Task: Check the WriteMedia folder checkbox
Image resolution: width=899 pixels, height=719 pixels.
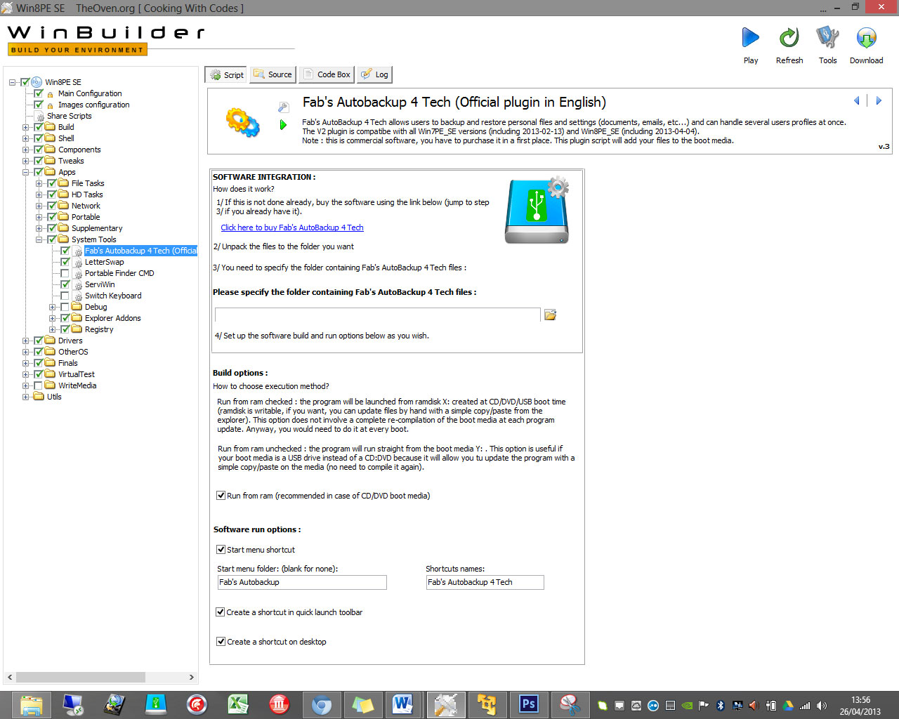Action: [x=39, y=385]
